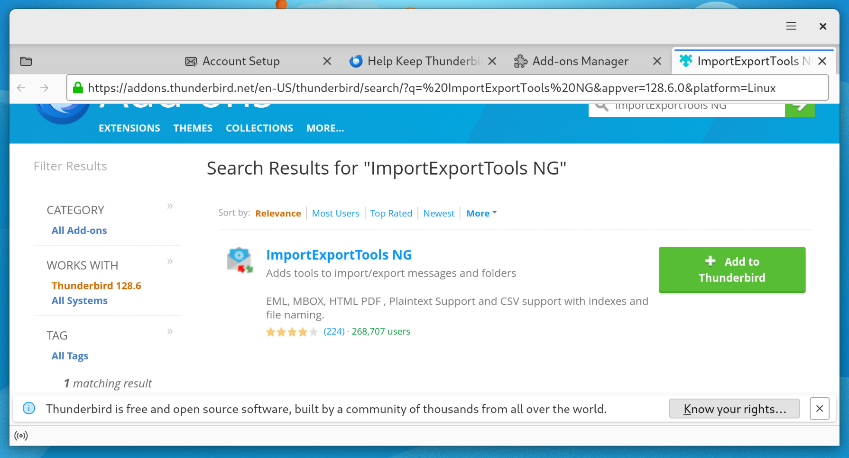Click the green lock security icon
Image resolution: width=849 pixels, height=458 pixels.
[78, 88]
